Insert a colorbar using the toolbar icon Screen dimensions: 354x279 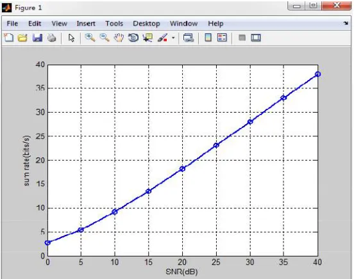point(208,38)
